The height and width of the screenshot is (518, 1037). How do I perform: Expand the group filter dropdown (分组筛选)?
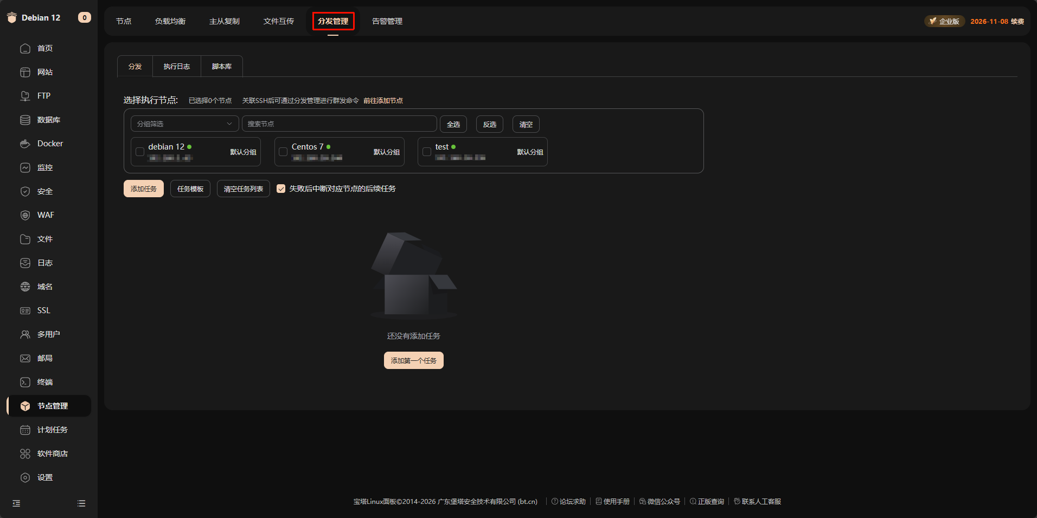tap(184, 124)
